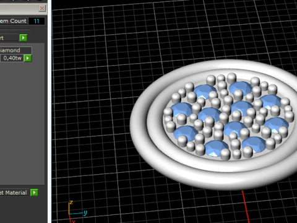Click the green arrow beside 'rt' field
The width and height of the screenshot is (297, 223).
[24, 38]
